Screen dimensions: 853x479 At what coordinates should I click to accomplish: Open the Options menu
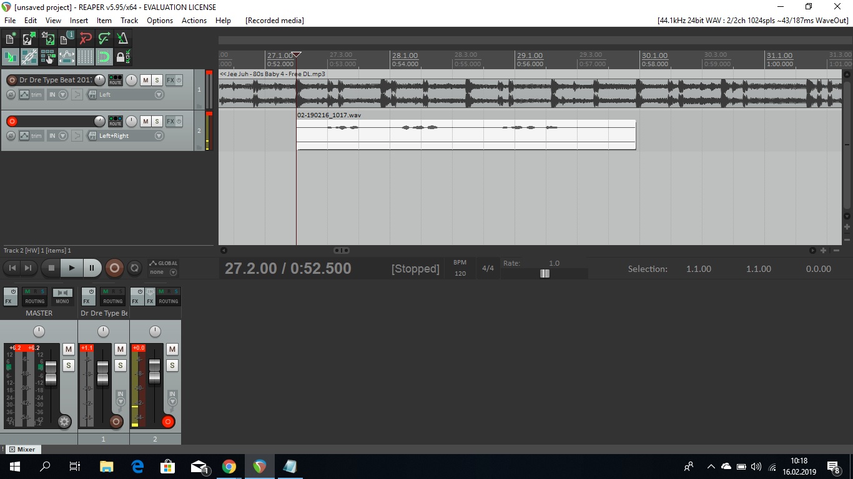tap(160, 20)
